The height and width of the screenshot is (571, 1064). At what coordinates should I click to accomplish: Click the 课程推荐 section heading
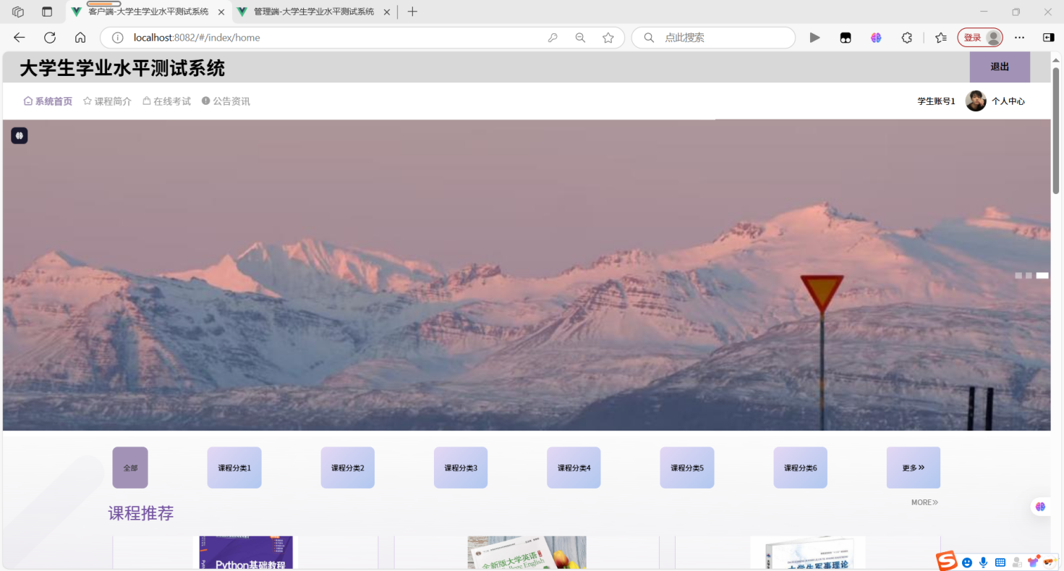tap(141, 513)
